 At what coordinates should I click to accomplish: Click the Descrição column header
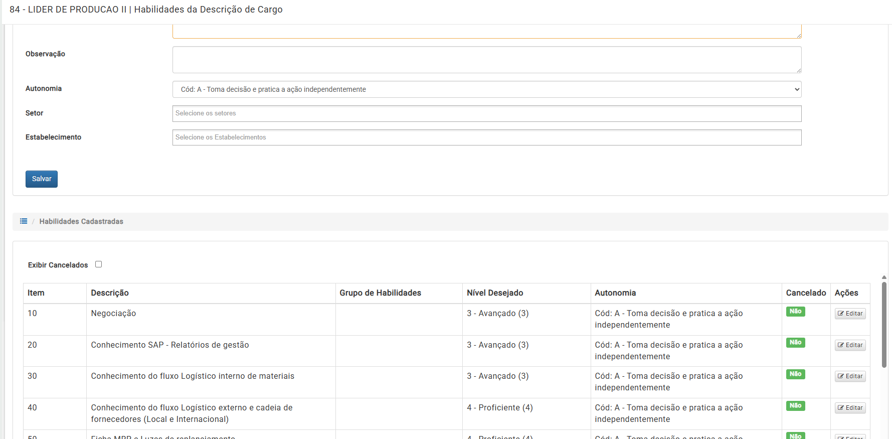point(110,293)
